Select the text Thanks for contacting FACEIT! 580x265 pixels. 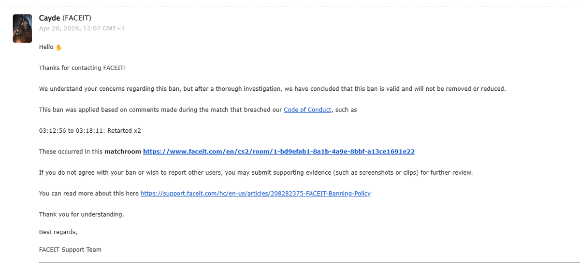[x=82, y=68]
